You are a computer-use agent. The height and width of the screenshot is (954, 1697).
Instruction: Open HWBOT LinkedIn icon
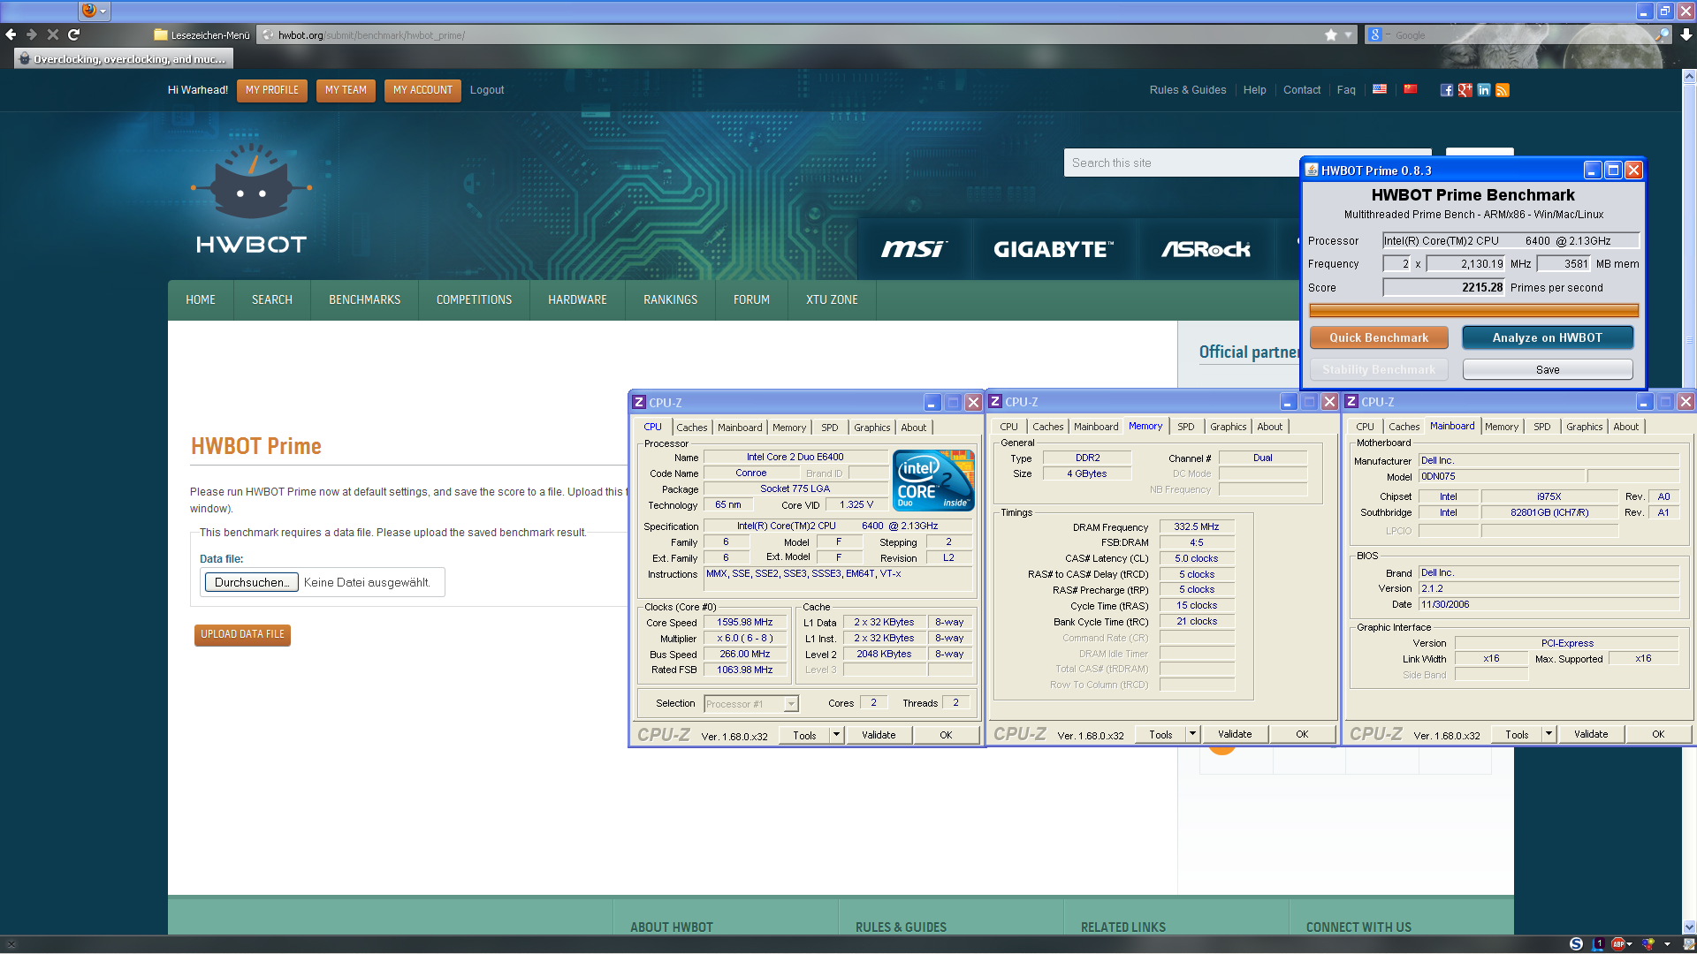click(1484, 90)
